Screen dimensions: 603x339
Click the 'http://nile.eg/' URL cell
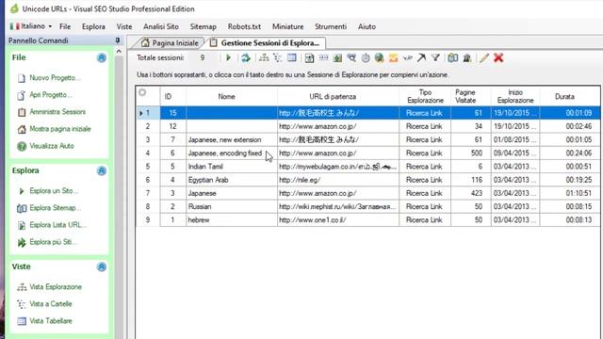[338, 180]
